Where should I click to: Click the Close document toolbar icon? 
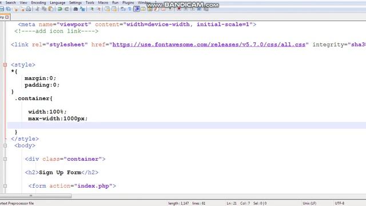click(15, 9)
